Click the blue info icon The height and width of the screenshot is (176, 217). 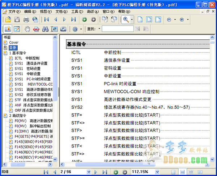75,29
